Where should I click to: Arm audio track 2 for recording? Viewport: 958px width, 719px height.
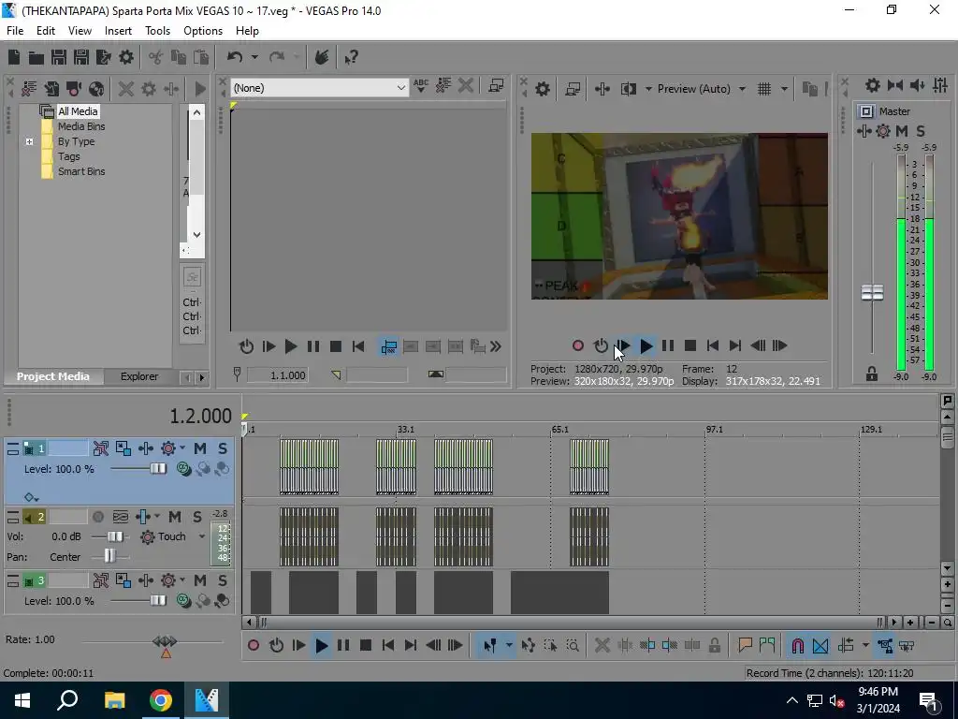[x=97, y=517]
